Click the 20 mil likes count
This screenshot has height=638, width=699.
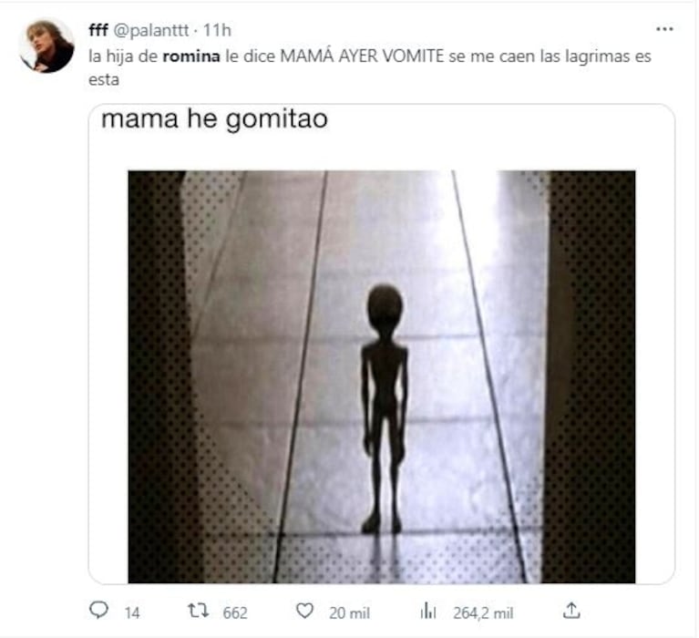coord(350,613)
